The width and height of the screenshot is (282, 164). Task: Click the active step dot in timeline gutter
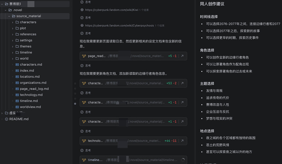click(75, 104)
